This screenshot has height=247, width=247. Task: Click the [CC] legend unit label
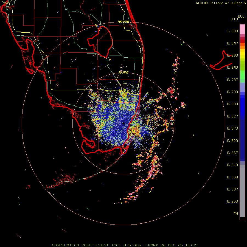[x=234, y=19]
